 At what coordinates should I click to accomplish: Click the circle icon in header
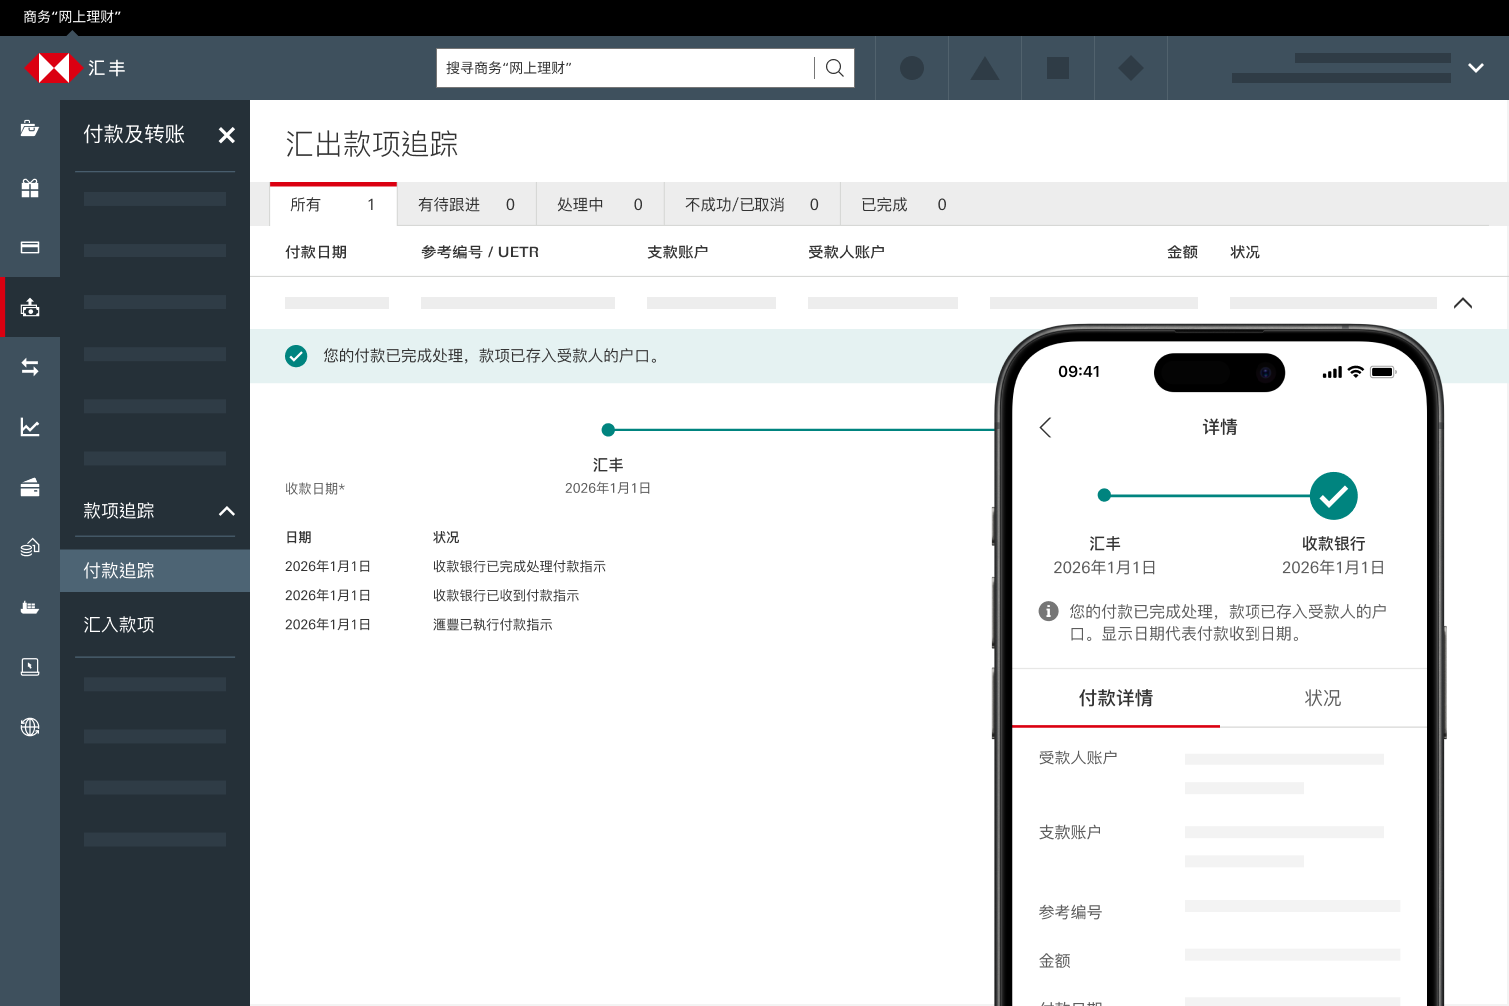click(x=912, y=68)
